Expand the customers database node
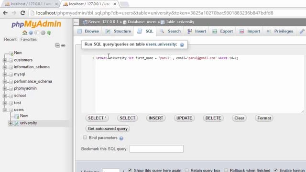This screenshot has height=172, width=306. pyautogui.click(x=5, y=60)
